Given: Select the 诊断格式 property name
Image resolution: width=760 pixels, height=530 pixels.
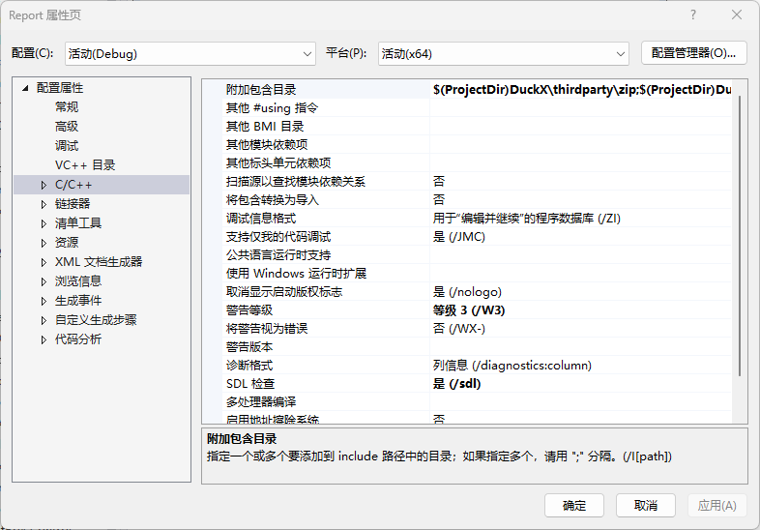Looking at the screenshot, I should point(249,367).
